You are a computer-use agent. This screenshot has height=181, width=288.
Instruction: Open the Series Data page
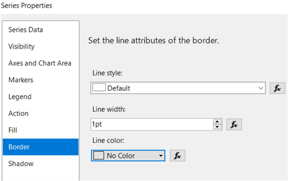26,30
